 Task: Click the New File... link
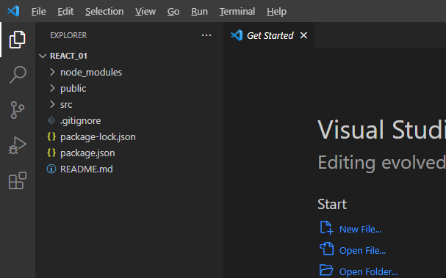[360, 230]
